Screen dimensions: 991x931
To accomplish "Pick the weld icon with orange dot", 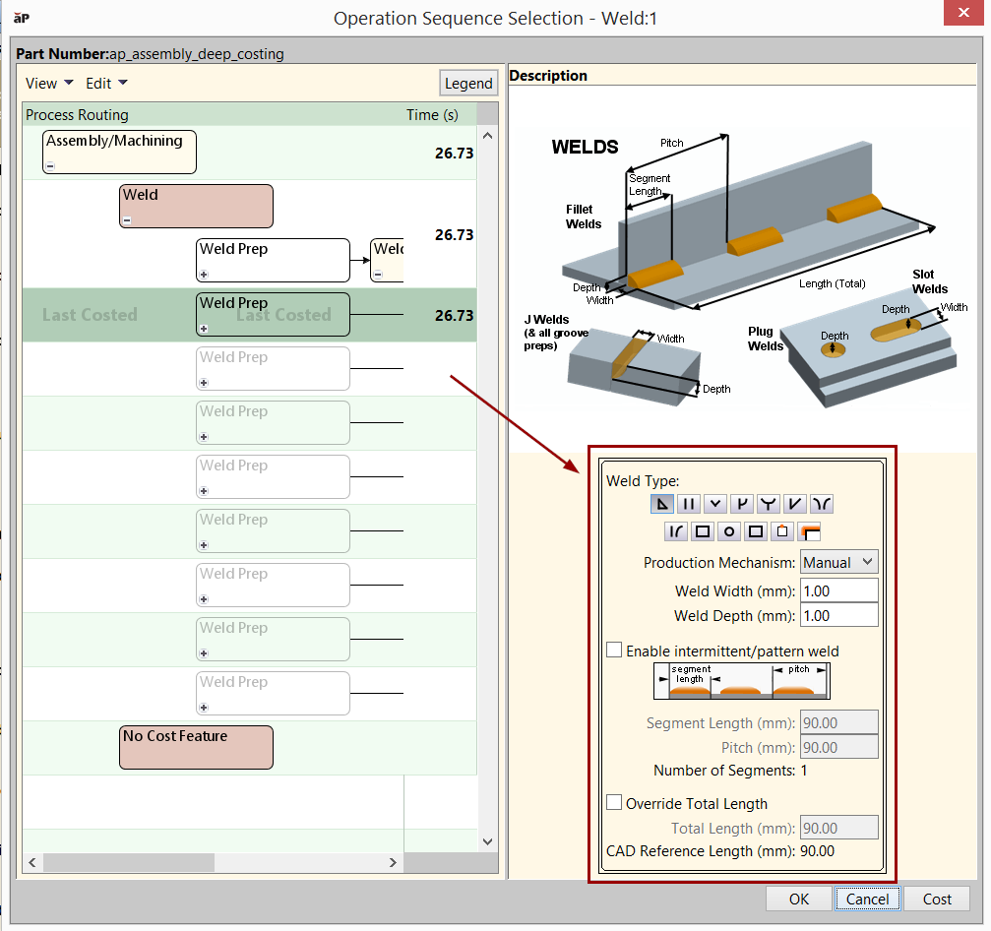I will point(782,531).
